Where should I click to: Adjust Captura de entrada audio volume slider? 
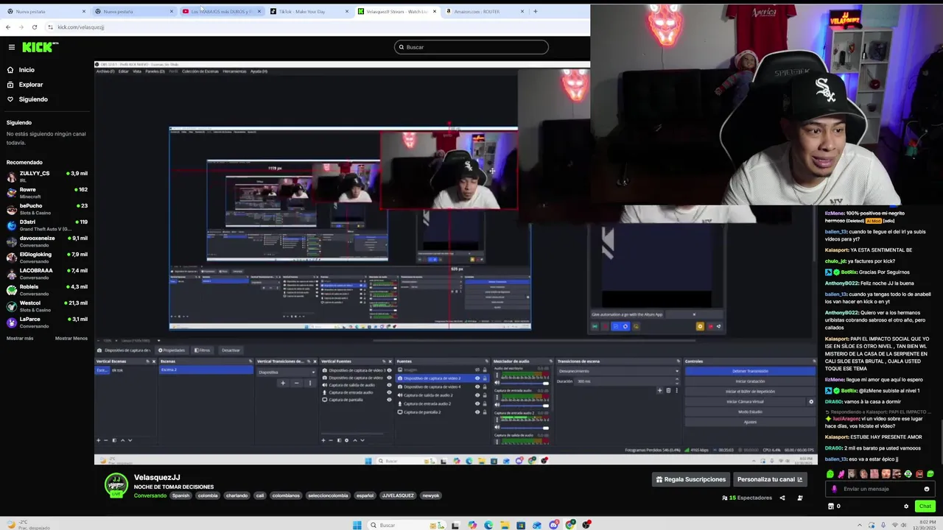[x=525, y=405]
